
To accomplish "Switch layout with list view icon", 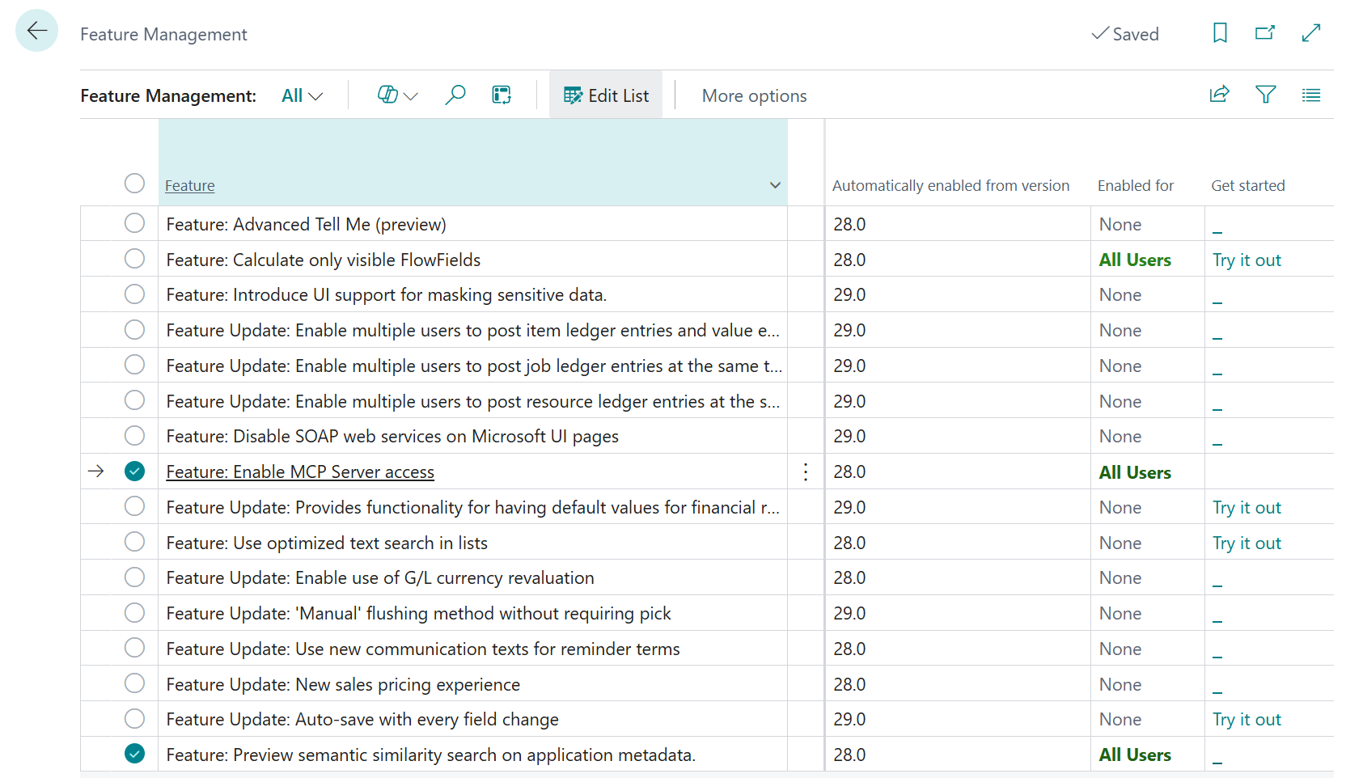I will pos(1311,95).
